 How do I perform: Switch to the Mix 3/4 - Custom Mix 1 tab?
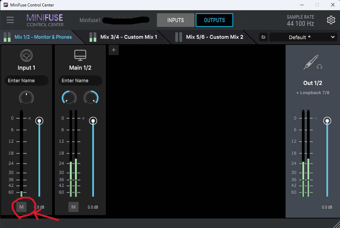pos(128,36)
